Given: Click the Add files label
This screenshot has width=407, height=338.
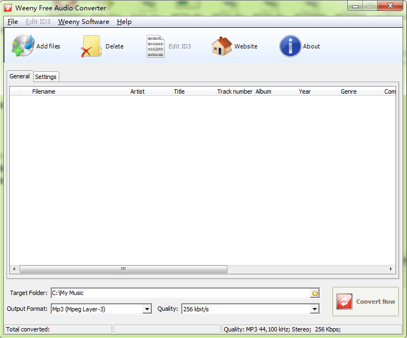Looking at the screenshot, I should coord(48,46).
